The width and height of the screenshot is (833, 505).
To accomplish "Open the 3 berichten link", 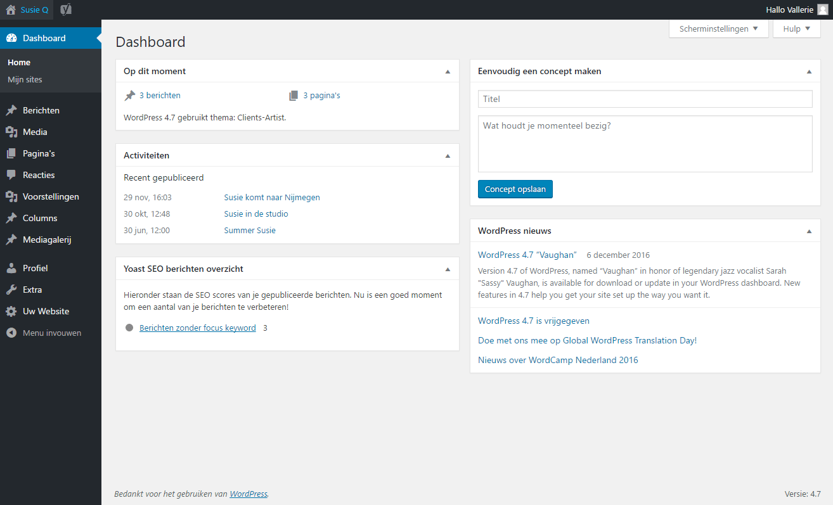I will pos(160,96).
